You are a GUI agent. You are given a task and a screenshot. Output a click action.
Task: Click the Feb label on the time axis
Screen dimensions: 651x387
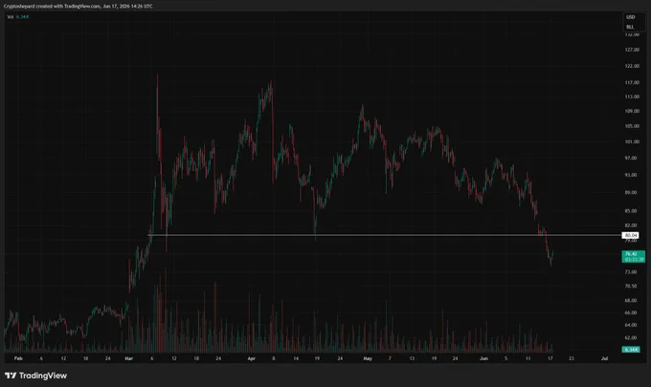point(18,358)
